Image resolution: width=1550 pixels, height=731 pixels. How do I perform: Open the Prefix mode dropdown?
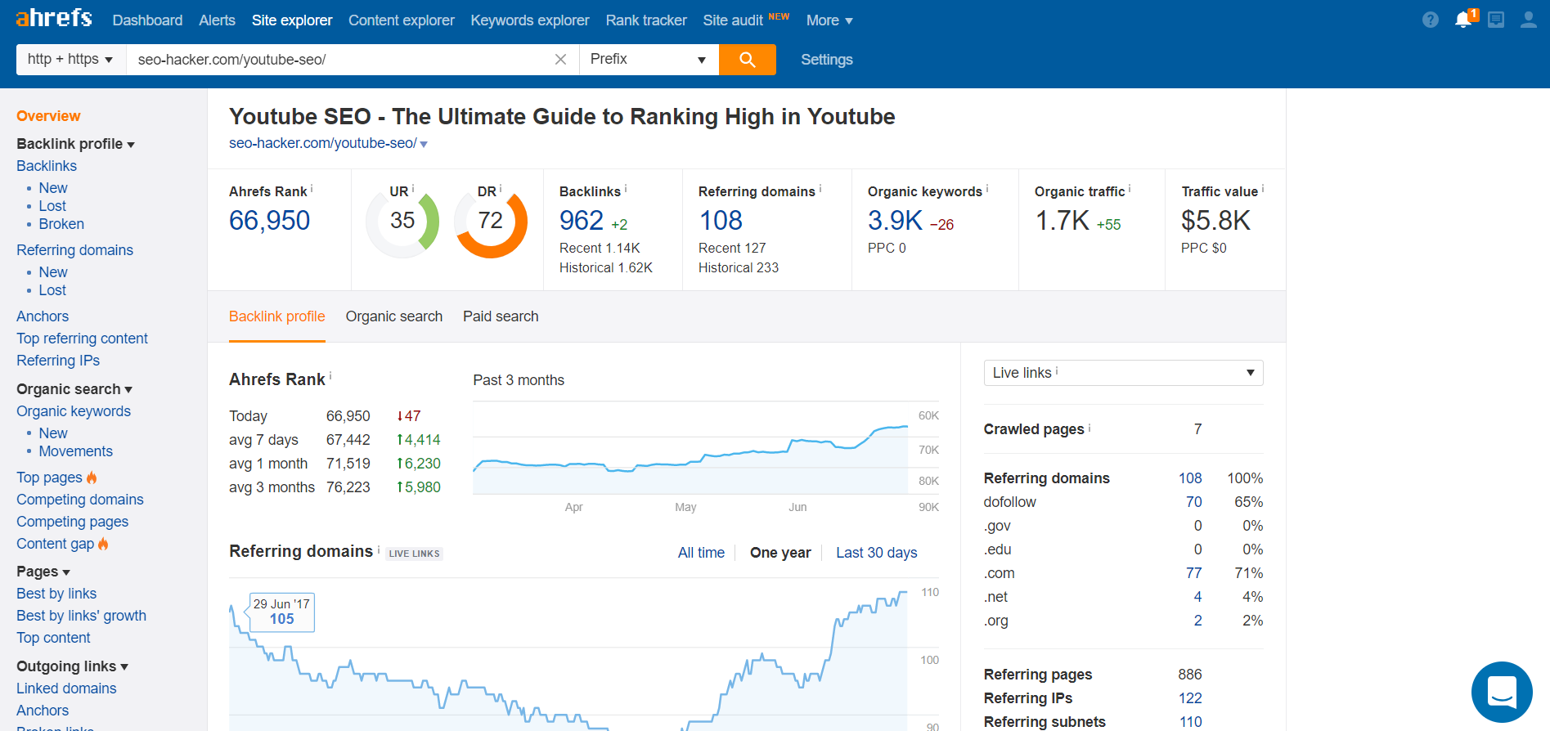648,60
